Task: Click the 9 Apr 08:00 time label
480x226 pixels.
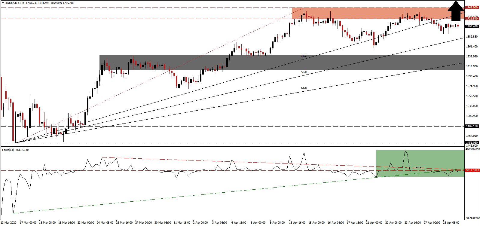Action: coord(277,223)
